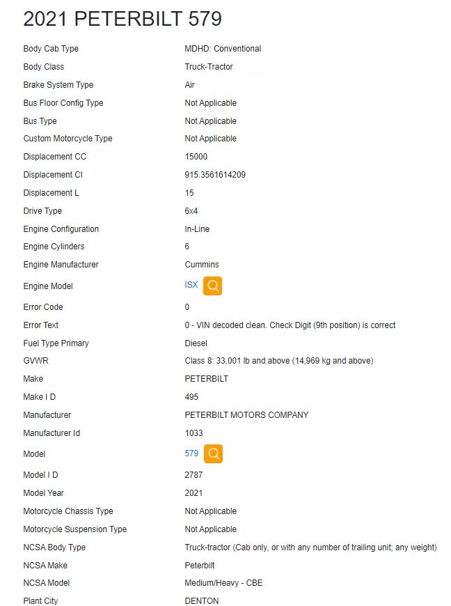
Task: Click the 2021 PETERBILT 579 heading
Action: coord(122,19)
